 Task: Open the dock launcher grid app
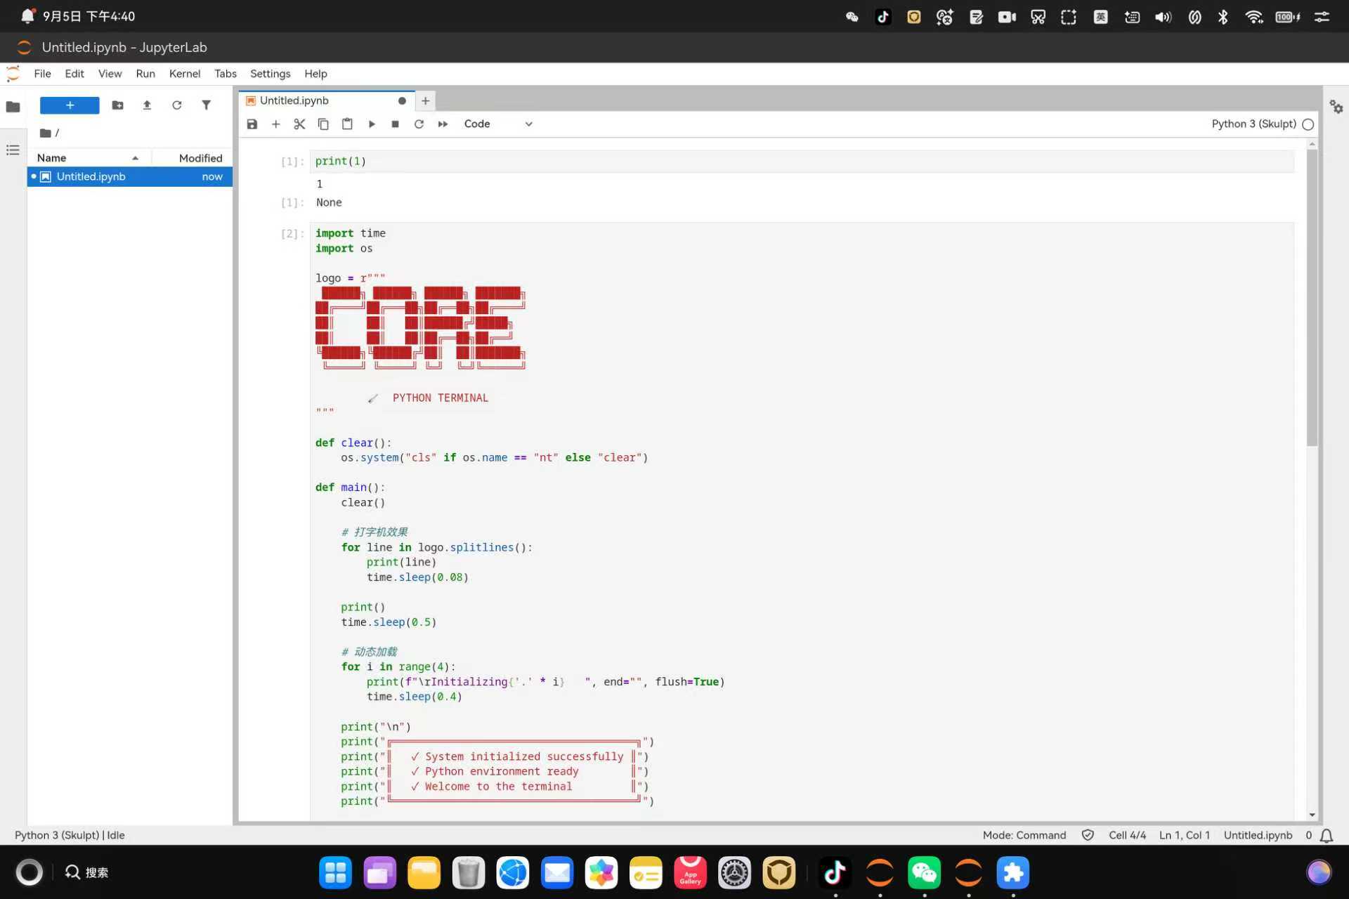[x=335, y=873]
